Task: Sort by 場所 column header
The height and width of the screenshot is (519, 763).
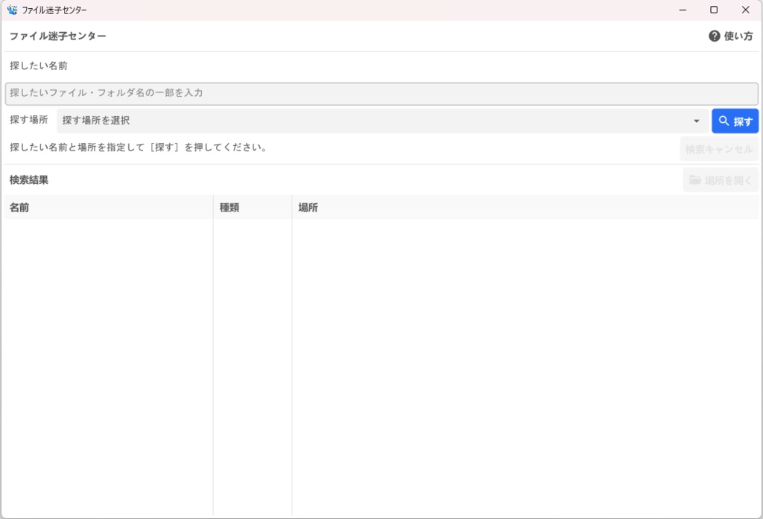Action: (x=525, y=207)
